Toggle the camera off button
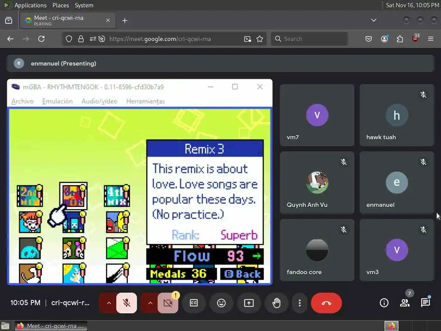Viewport: 441px width, 331px height. 168,303
